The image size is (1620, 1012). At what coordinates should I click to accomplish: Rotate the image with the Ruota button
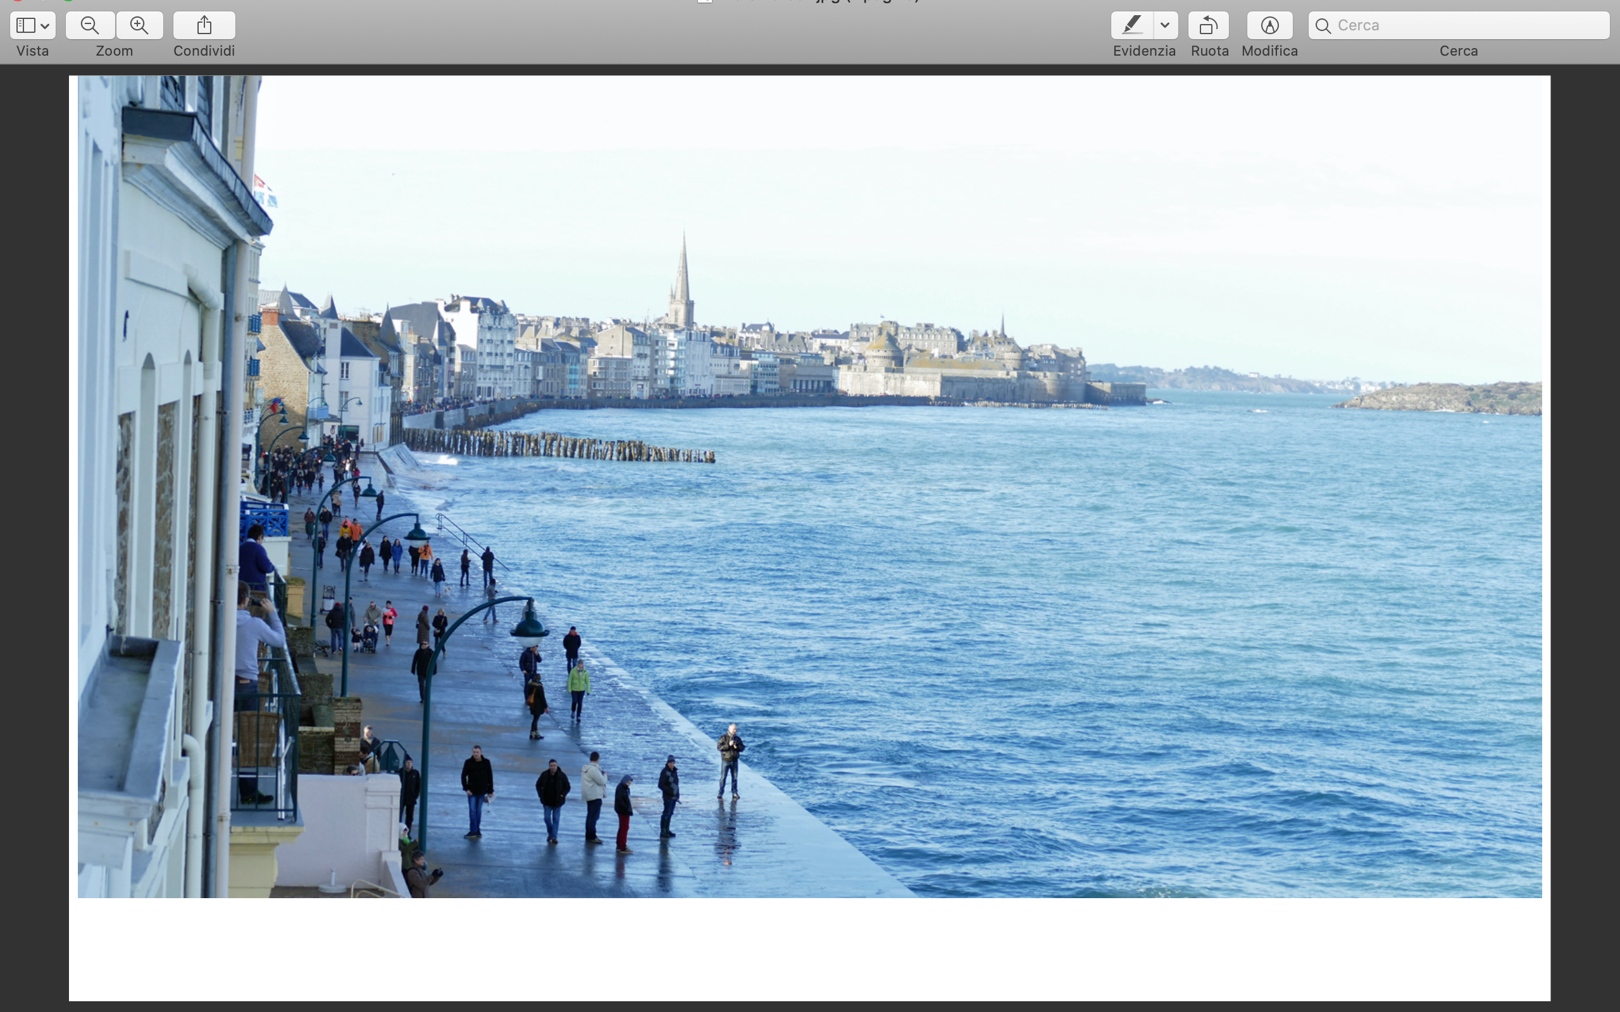click(1208, 25)
